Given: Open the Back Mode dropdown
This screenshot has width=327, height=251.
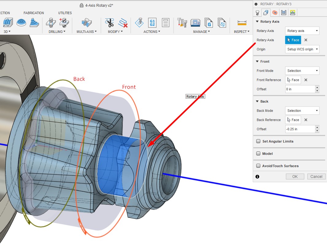Looking at the screenshot, I should pyautogui.click(x=302, y=111).
